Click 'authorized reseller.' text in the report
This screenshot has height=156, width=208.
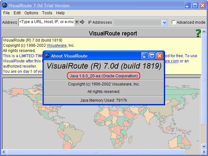pyautogui.click(x=20, y=66)
